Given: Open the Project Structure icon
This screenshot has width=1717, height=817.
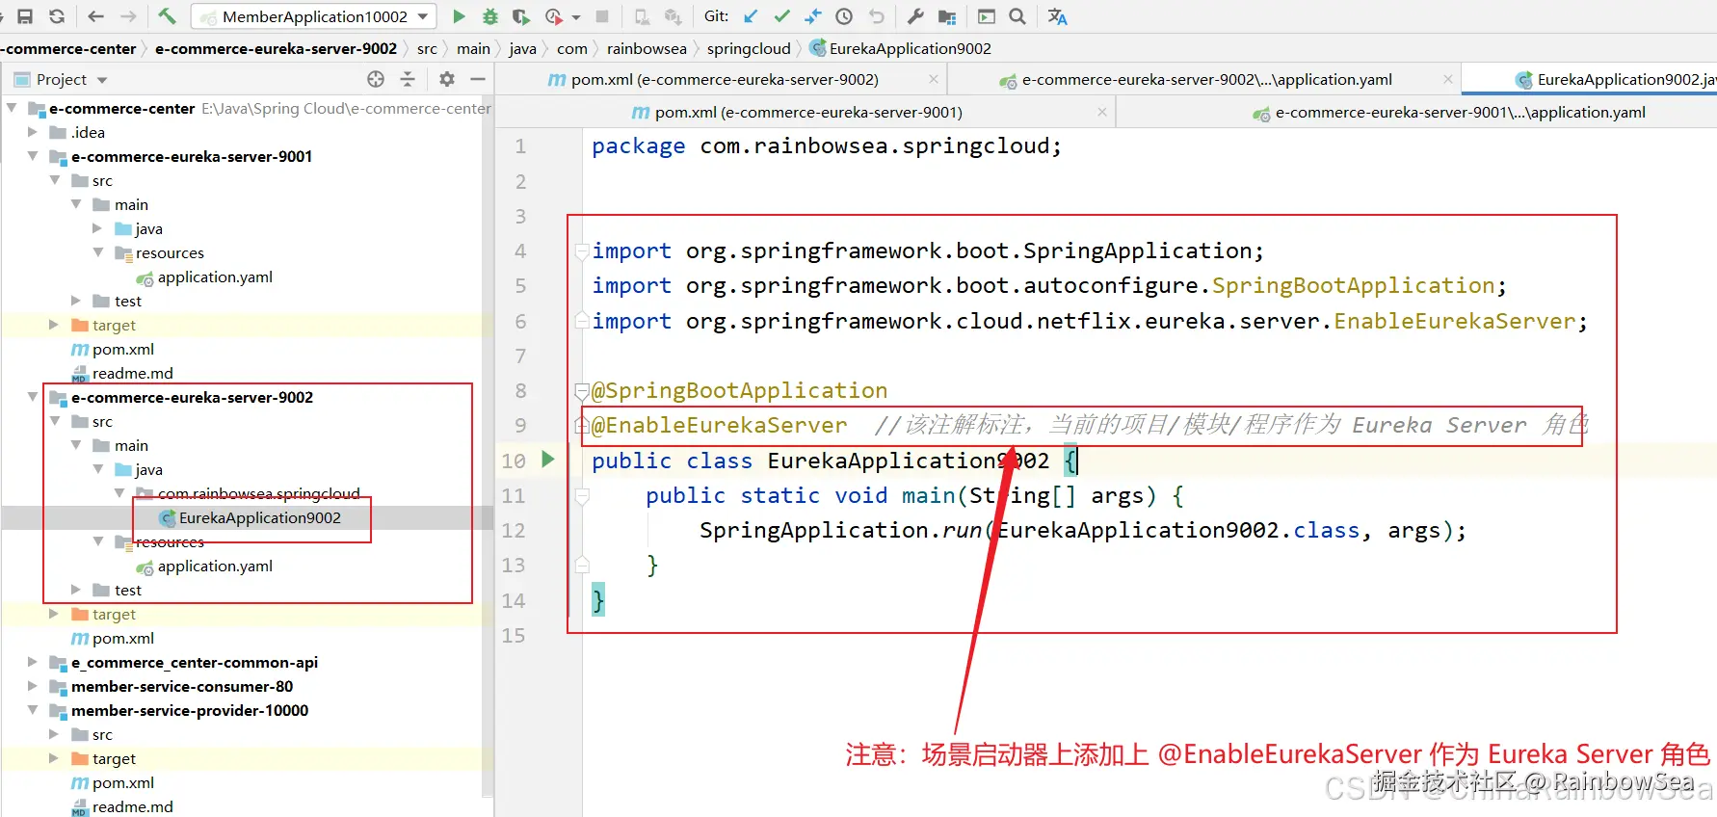Looking at the screenshot, I should 947,16.
